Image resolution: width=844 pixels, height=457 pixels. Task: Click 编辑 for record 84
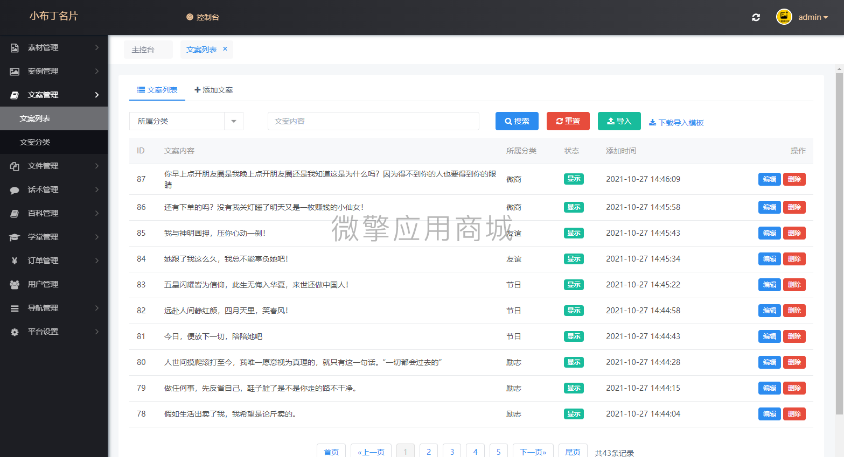[x=769, y=259]
